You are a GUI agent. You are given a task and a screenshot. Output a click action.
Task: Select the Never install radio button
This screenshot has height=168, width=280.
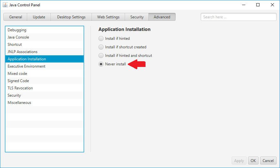click(x=101, y=64)
